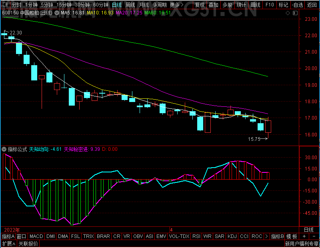Select the 1分钟 period
The height and width of the screenshot is (248, 320).
[x=32, y=5]
